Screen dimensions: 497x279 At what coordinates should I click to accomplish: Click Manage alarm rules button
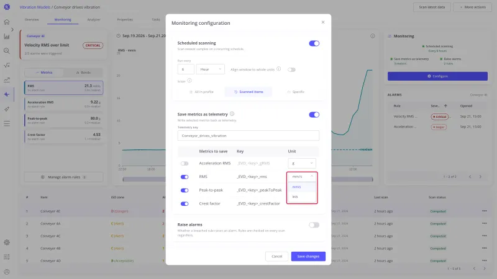coord(64,177)
